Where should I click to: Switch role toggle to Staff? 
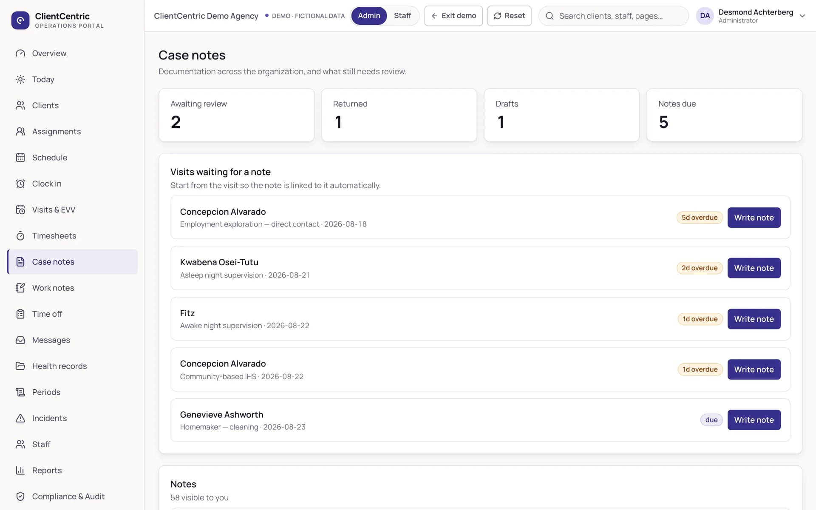click(x=402, y=16)
